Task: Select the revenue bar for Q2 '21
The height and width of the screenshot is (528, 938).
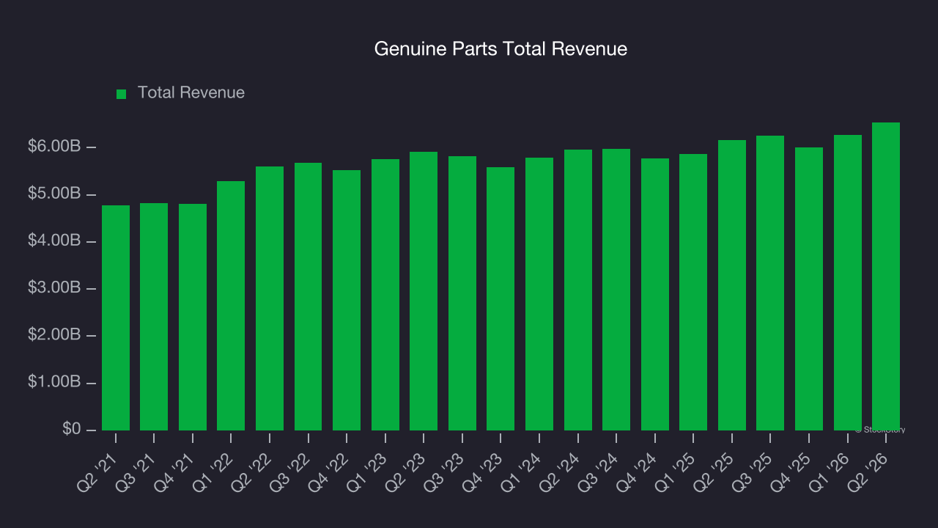Action: click(x=116, y=318)
